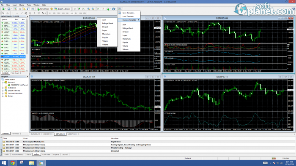
Task: Click the Market Watch vertical scrollbar
Action: click(x=27, y=45)
